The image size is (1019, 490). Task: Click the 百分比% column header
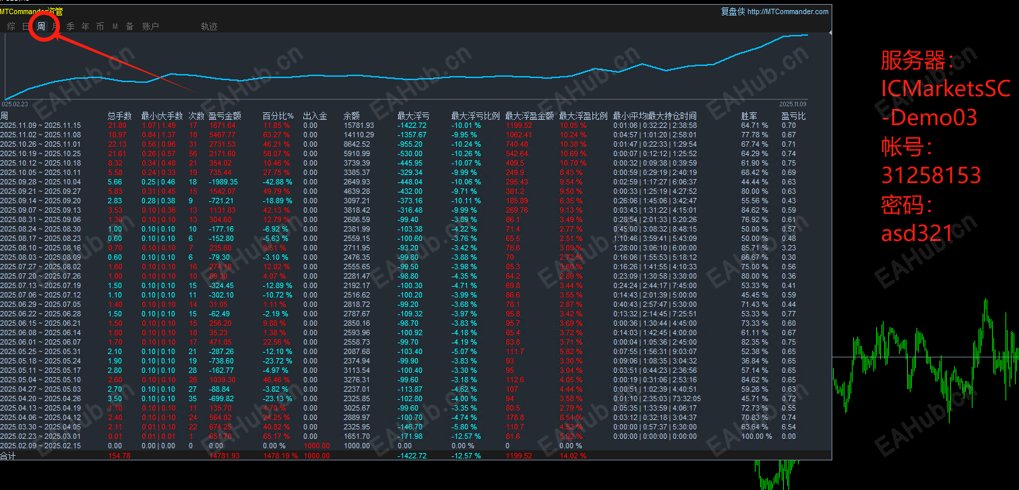(x=278, y=116)
